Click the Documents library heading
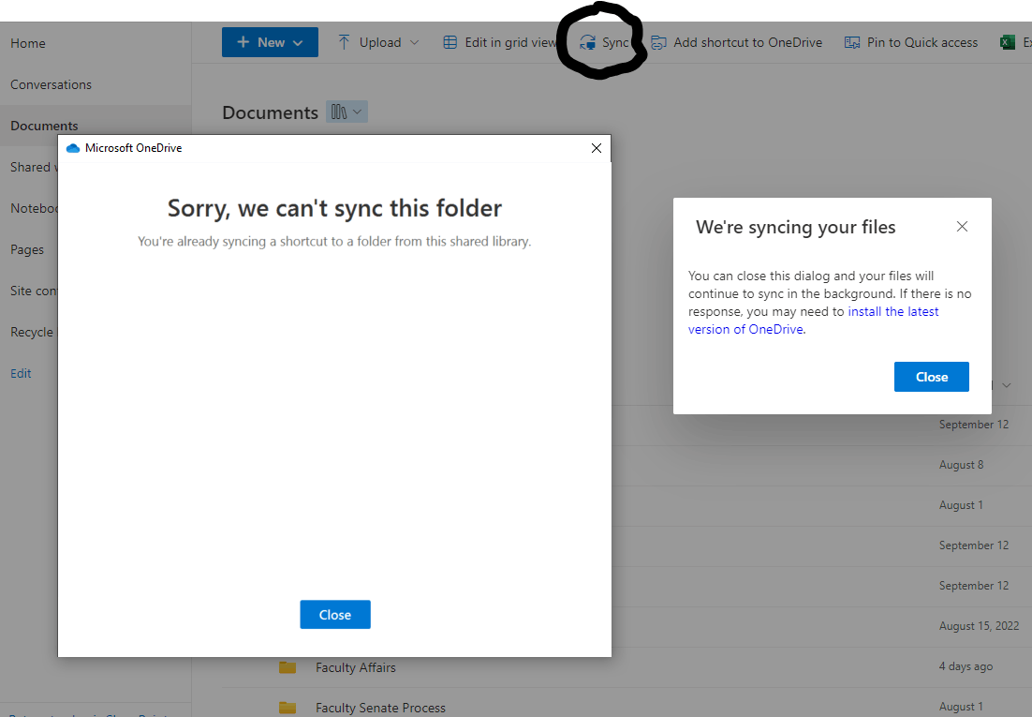Viewport: 1032px width, 717px height. (270, 112)
